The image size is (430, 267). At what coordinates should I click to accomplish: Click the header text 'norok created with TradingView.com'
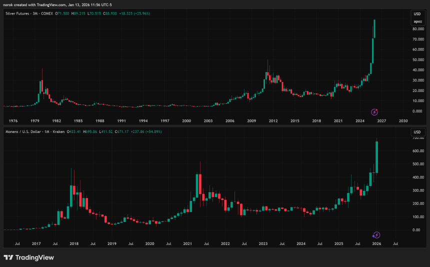click(34, 4)
